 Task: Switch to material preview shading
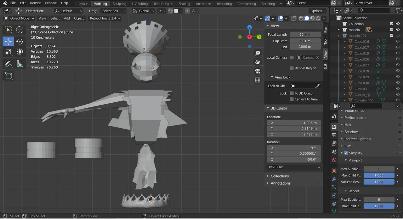coord(312,18)
